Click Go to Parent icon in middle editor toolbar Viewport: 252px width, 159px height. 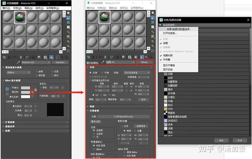pyautogui.click(x=146, y=57)
